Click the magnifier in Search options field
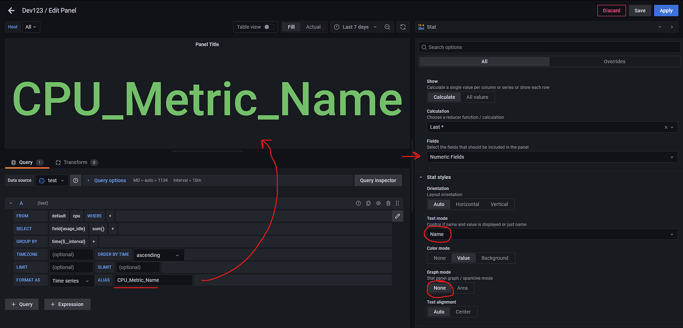The width and height of the screenshot is (683, 328). (x=424, y=47)
